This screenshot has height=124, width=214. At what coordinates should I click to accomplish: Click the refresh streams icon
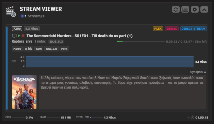[x=176, y=10]
